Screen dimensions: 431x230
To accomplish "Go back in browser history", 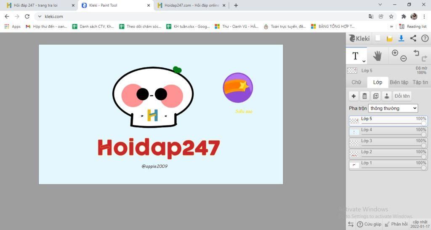I will 7,16.
